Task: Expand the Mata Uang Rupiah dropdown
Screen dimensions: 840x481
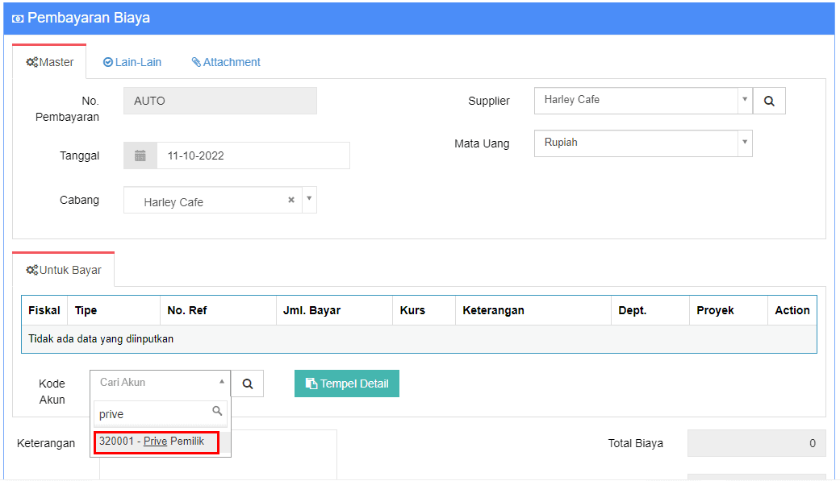Action: click(x=642, y=143)
